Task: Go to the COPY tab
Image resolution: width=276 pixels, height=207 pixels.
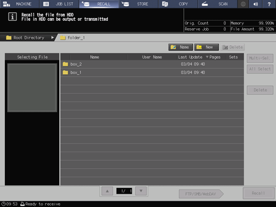Action: tap(178, 4)
